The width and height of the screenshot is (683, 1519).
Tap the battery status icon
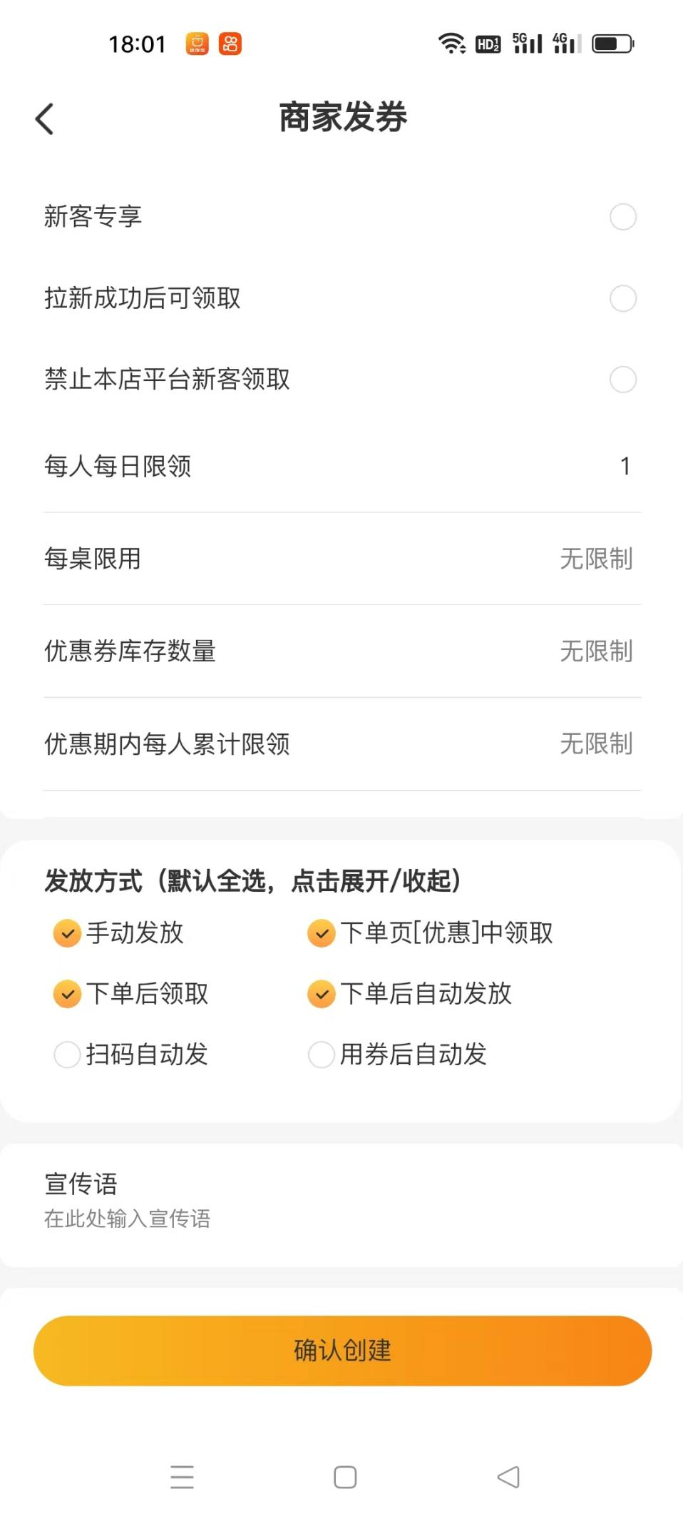point(612,44)
